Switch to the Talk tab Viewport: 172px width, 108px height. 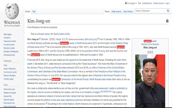(34, 11)
